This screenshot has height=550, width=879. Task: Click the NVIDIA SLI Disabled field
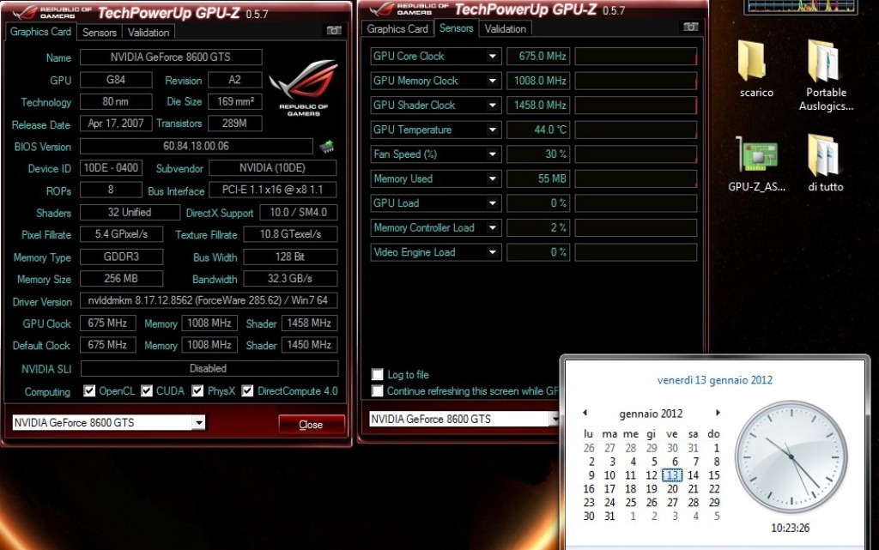[209, 369]
